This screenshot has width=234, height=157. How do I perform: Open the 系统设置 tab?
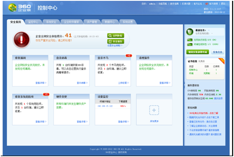point(128,22)
